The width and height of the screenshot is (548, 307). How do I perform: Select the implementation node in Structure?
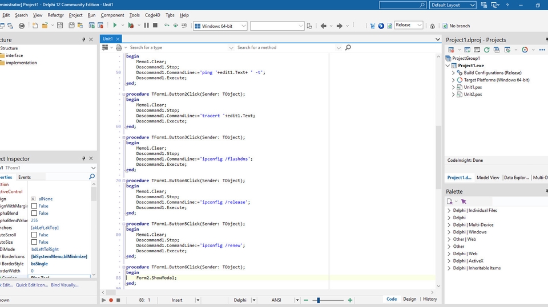pos(21,63)
